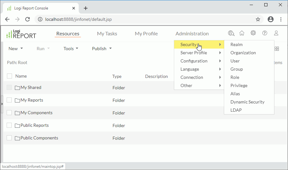The image size is (288, 170).
Task: Expand the Publish dropdown menu
Action: coord(102,49)
